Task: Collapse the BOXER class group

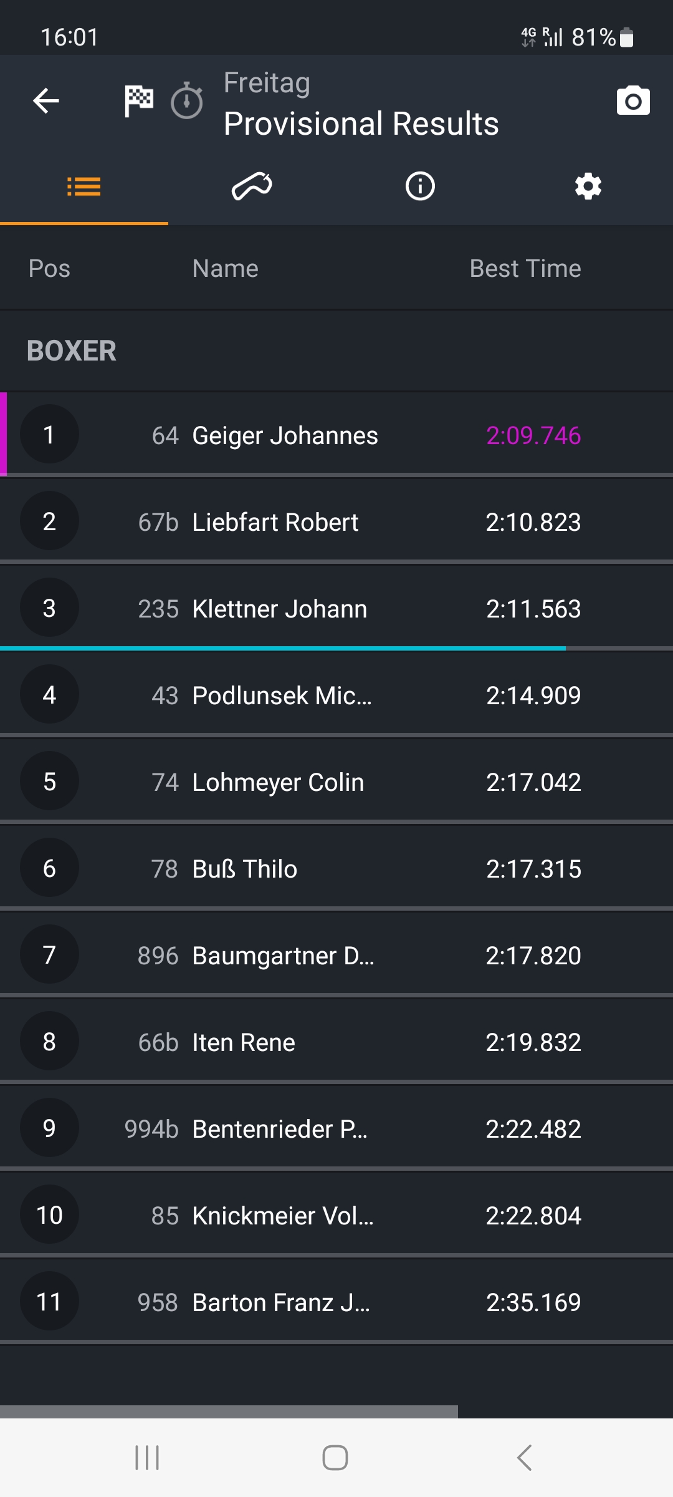Action: 72,351
